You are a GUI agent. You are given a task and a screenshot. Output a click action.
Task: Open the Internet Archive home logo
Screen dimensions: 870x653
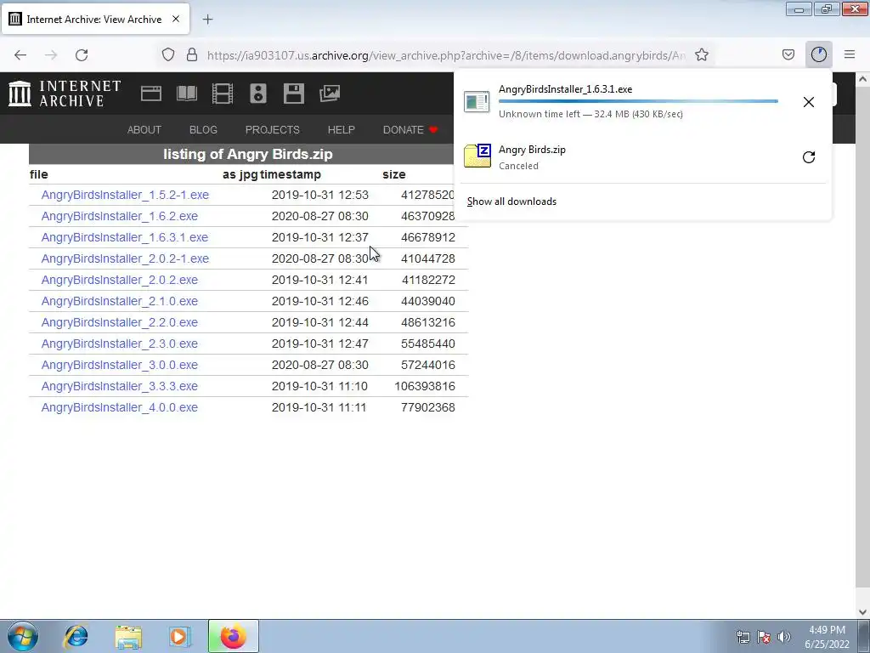(x=65, y=94)
